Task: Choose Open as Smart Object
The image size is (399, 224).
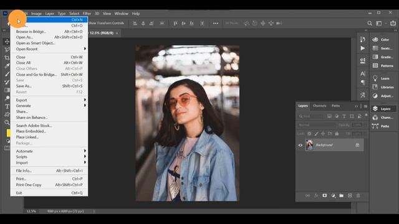Action: (x=49, y=43)
